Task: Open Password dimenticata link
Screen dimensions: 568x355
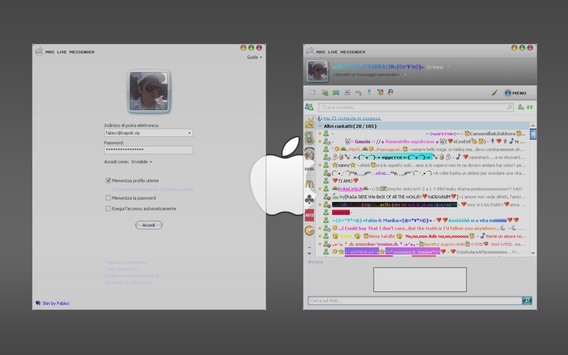Action: (x=127, y=262)
